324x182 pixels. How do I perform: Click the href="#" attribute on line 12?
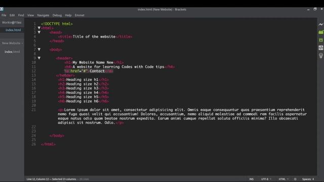79,71
